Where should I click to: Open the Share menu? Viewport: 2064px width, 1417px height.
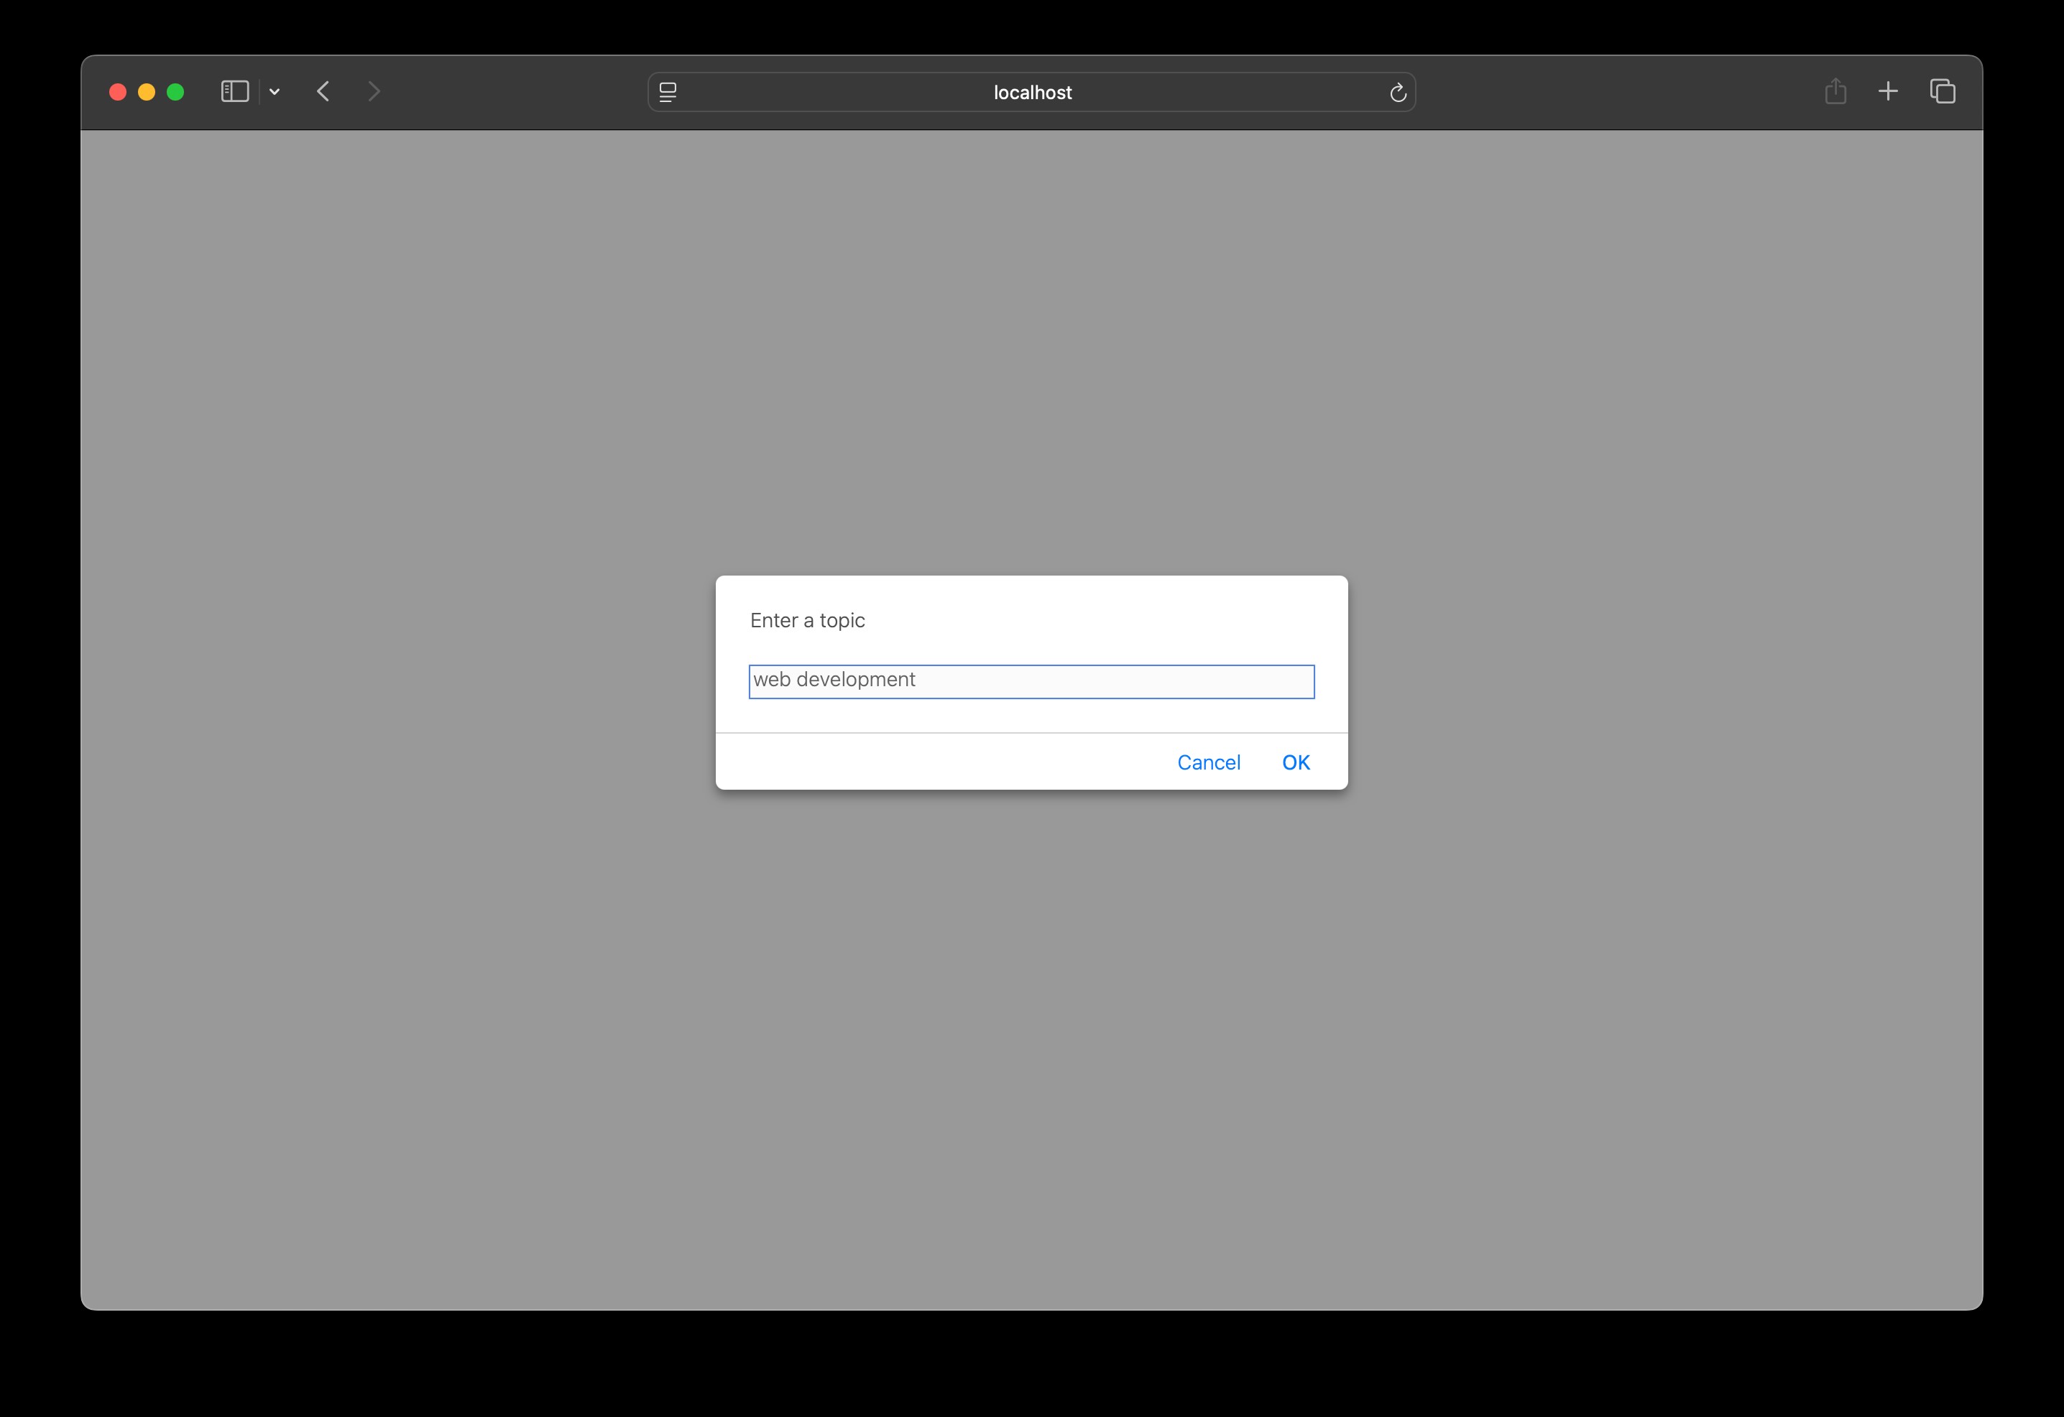pyautogui.click(x=1835, y=91)
